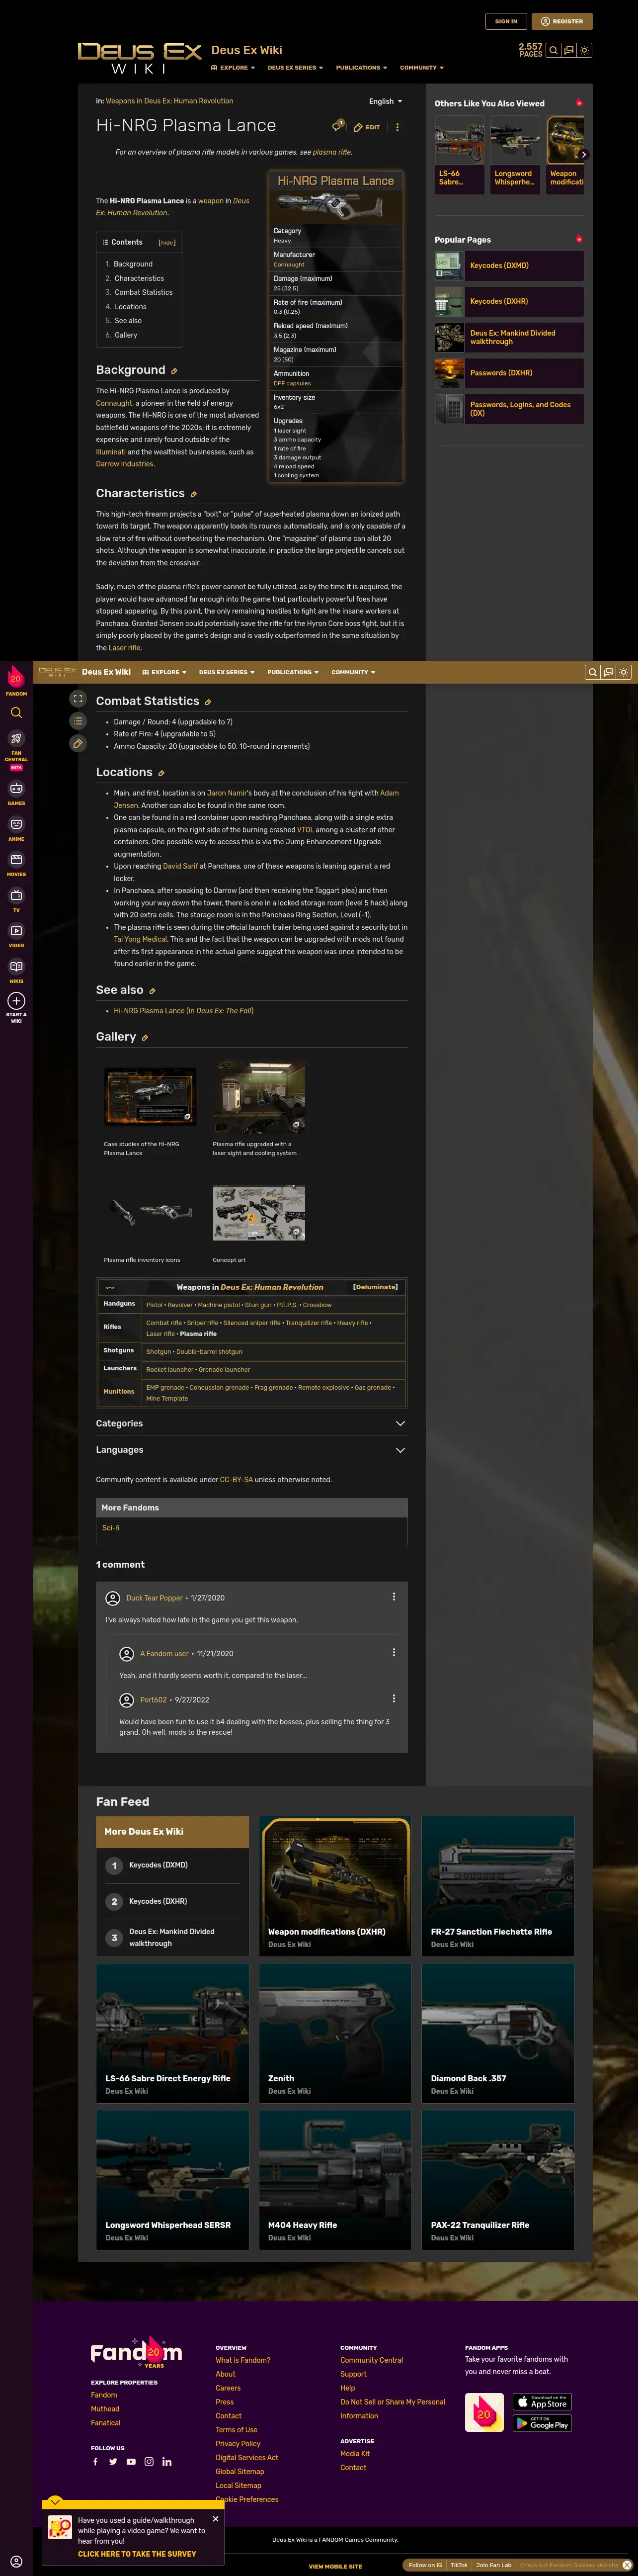Open Duck Tear Popper comment options menu
This screenshot has width=638, height=2576.
click(393, 1597)
